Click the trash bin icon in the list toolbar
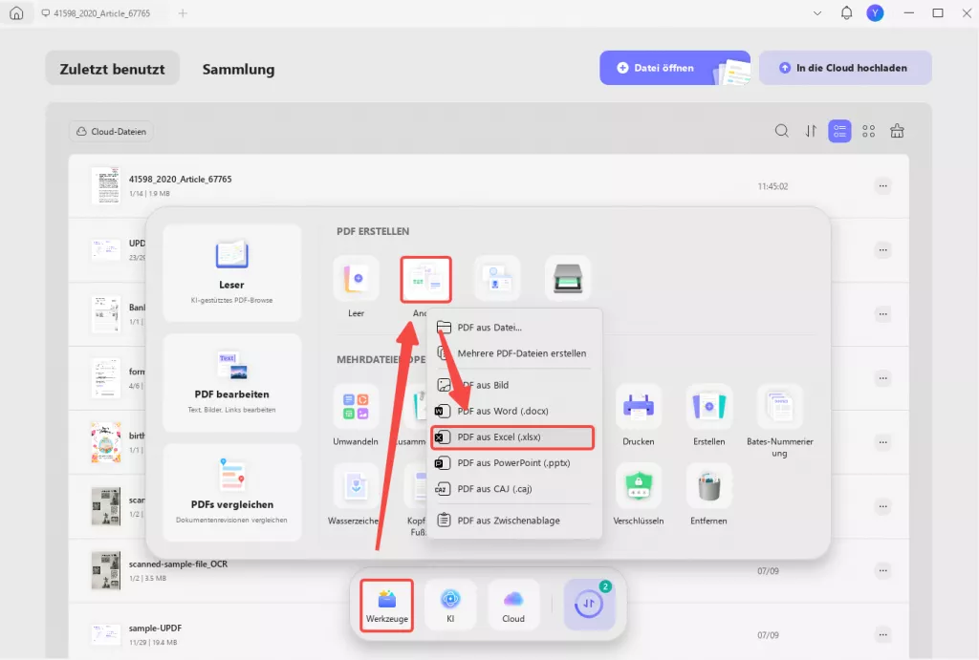The height and width of the screenshot is (660, 979). coord(897,131)
